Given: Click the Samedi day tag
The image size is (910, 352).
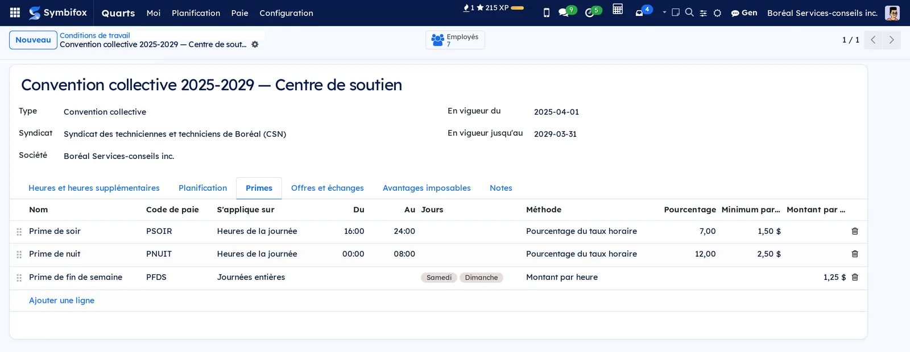Looking at the screenshot, I should coord(439,278).
